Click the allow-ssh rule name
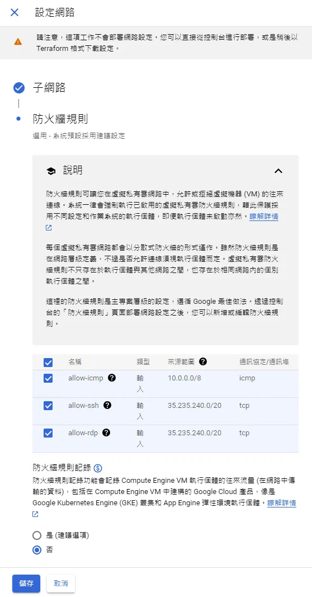 84,406
